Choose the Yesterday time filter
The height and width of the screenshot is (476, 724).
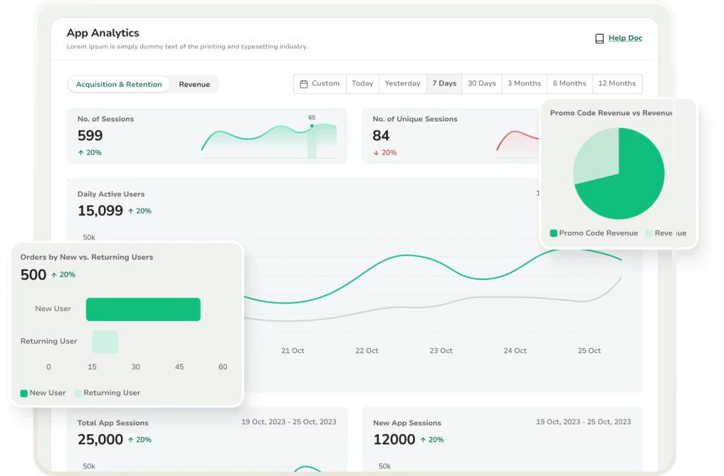402,83
